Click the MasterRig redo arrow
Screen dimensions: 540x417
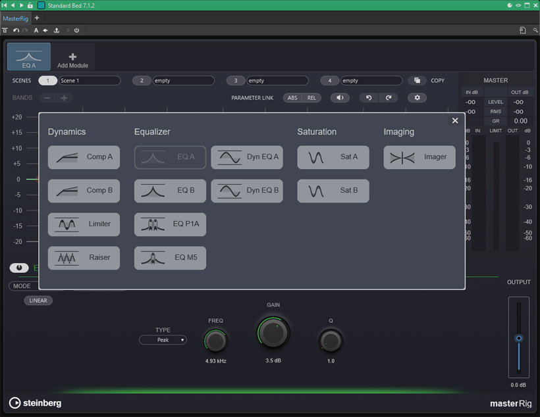(x=389, y=98)
